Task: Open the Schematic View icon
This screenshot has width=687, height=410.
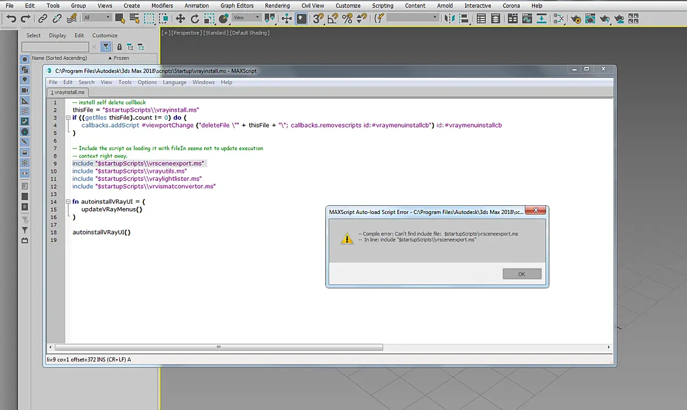Action: coord(541,19)
